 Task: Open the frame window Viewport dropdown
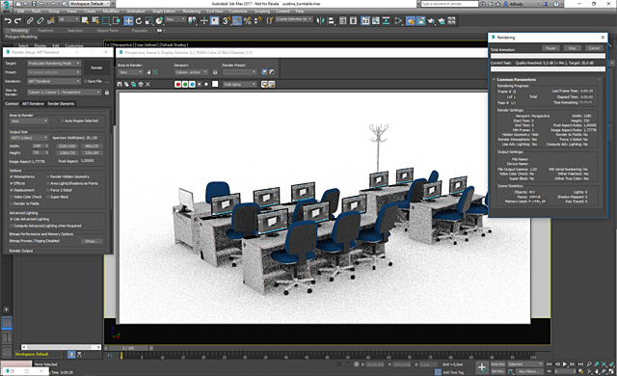coord(191,72)
